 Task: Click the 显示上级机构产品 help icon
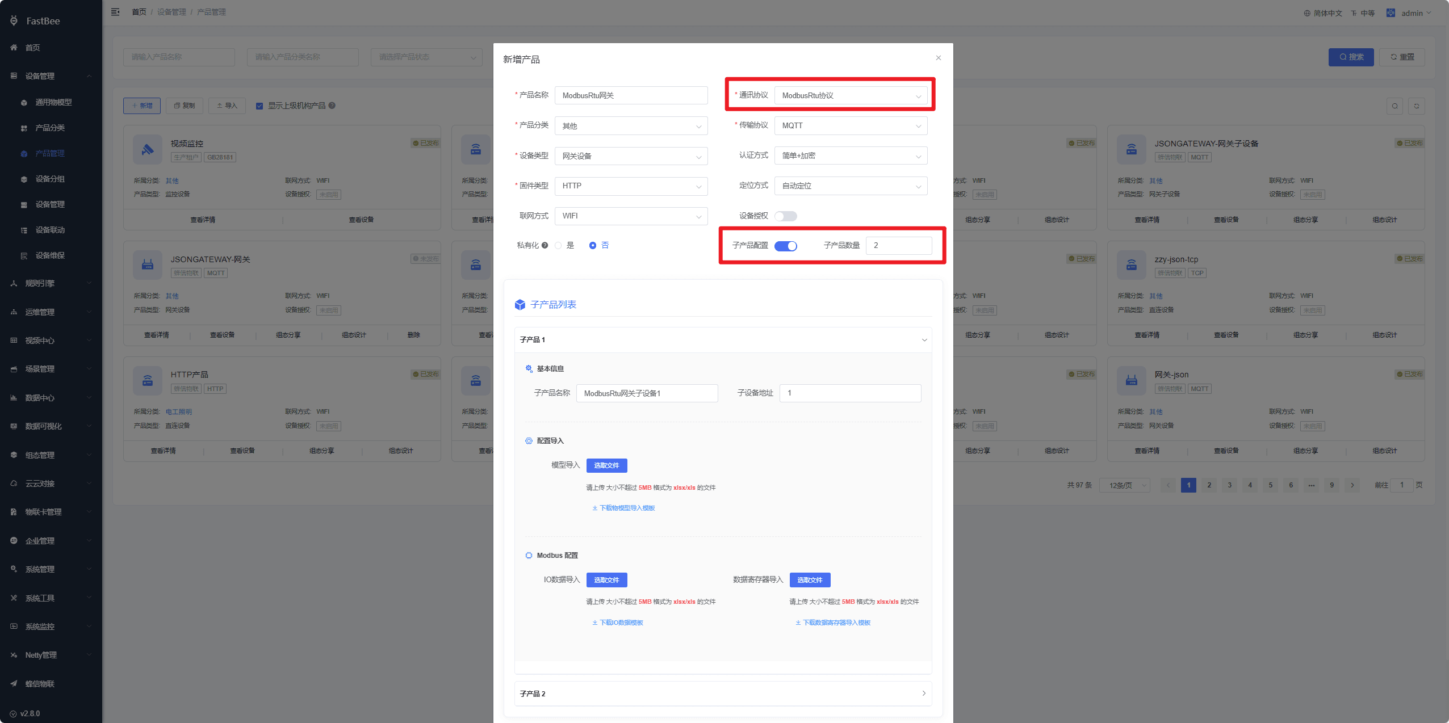click(332, 106)
